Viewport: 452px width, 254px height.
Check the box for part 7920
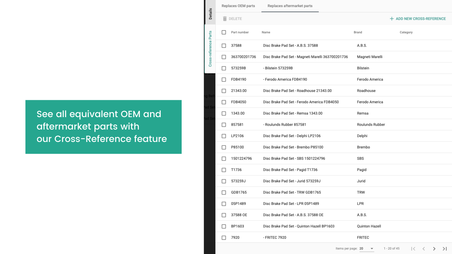(224, 237)
